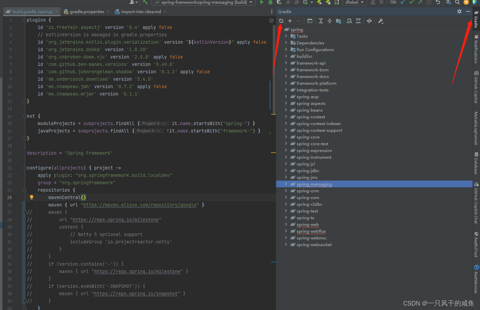The width and height of the screenshot is (480, 310).
Task: Hide the Gradle tool window
Action: point(468,11)
